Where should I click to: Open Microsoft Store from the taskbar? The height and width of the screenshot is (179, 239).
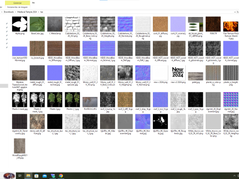click(36, 176)
